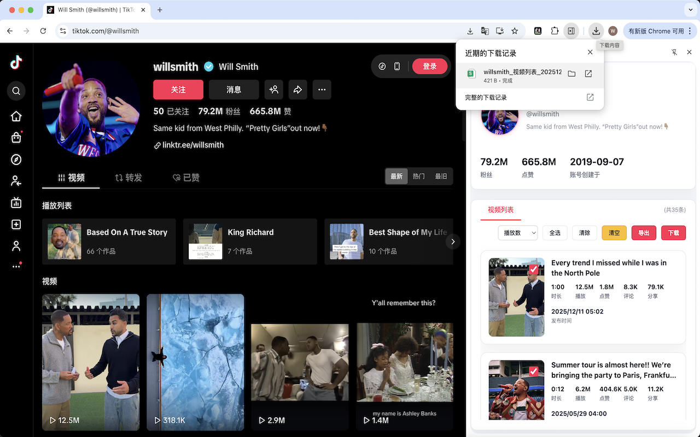Click the add-friend icon on profile
This screenshot has width=700, height=437.
pyautogui.click(x=274, y=90)
